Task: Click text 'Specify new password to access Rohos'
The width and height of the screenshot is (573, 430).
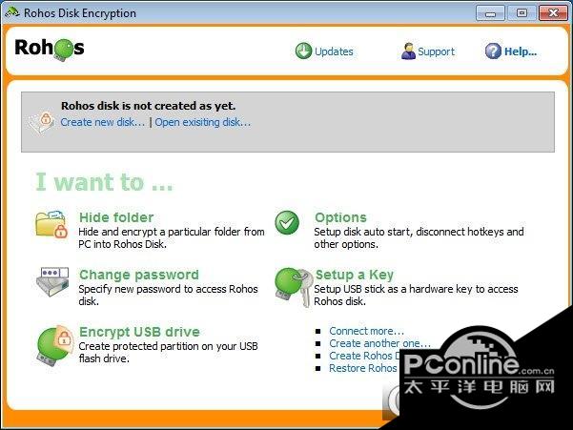Action: tap(168, 289)
